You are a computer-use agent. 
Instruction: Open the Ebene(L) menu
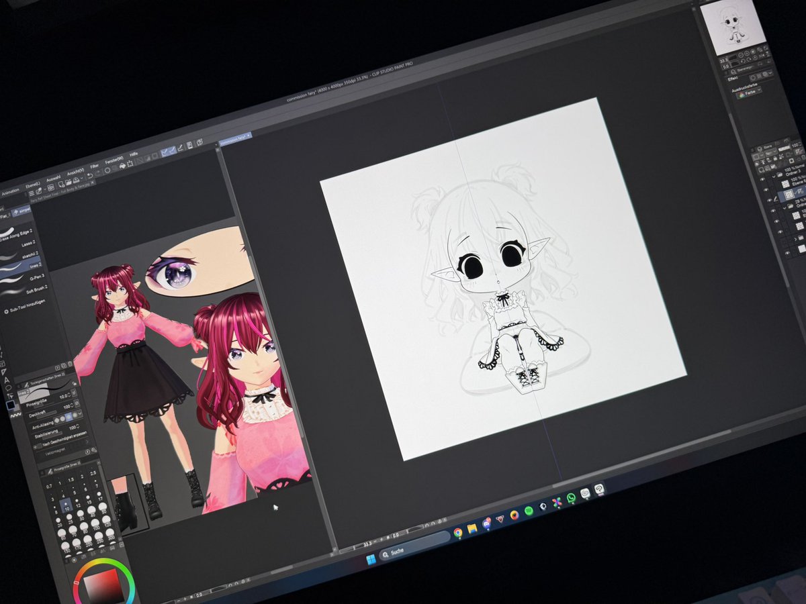click(x=33, y=186)
